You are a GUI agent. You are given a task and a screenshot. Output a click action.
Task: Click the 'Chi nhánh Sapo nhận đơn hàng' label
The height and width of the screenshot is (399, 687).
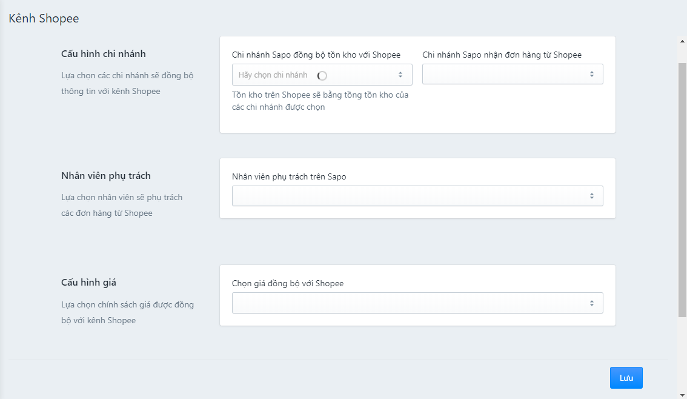[x=502, y=55]
